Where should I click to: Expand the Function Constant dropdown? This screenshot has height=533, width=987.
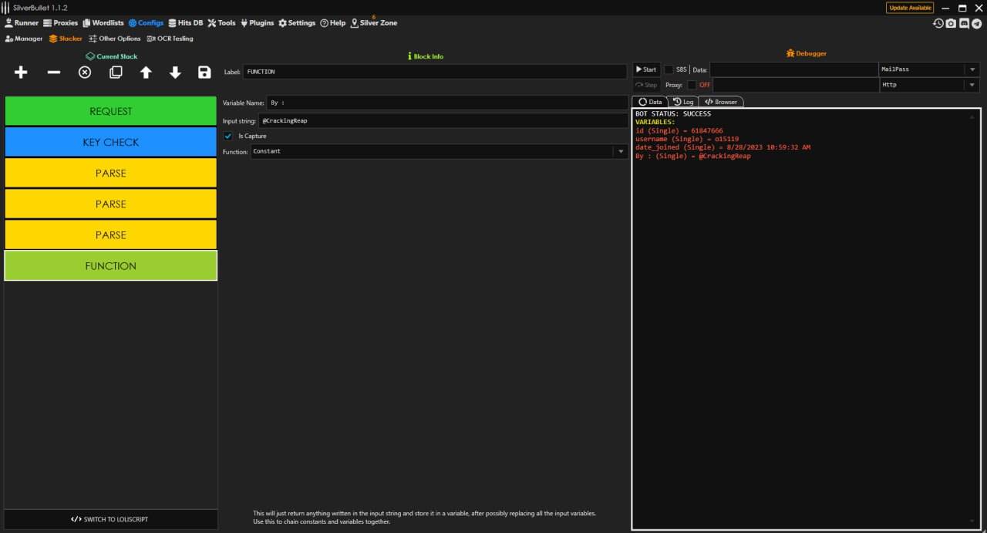[620, 152]
